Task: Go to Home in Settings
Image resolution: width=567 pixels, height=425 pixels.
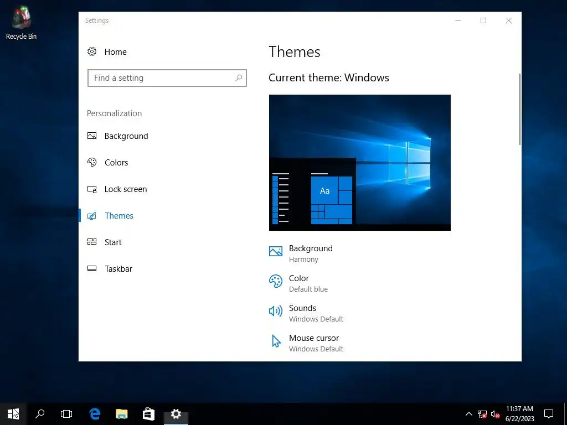Action: [x=115, y=51]
